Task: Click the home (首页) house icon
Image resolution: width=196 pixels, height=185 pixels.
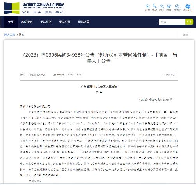Action: pos(148,6)
